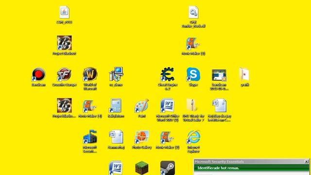
Task: Click the 'Identifierade hot rensas.' message
Action: (218, 168)
